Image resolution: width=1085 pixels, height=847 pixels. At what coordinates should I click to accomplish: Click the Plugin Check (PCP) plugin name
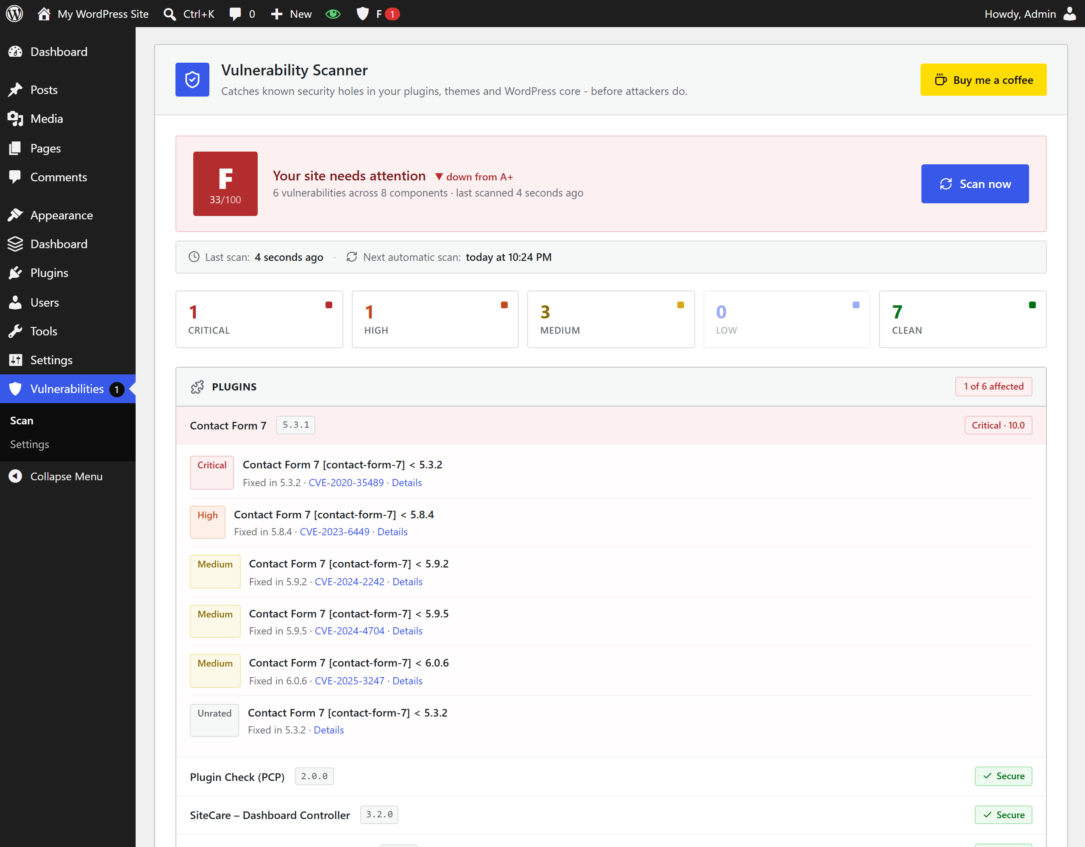237,777
